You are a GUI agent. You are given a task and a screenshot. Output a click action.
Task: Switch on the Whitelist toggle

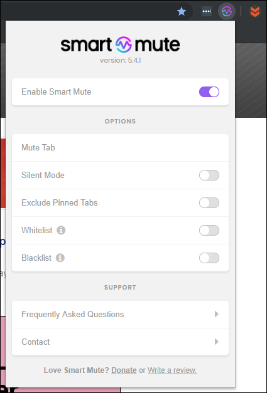(x=209, y=230)
